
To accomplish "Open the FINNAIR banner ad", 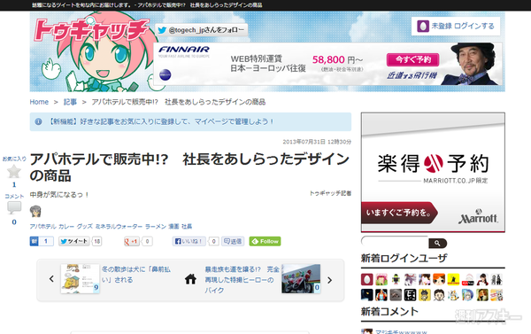I will (x=327, y=64).
